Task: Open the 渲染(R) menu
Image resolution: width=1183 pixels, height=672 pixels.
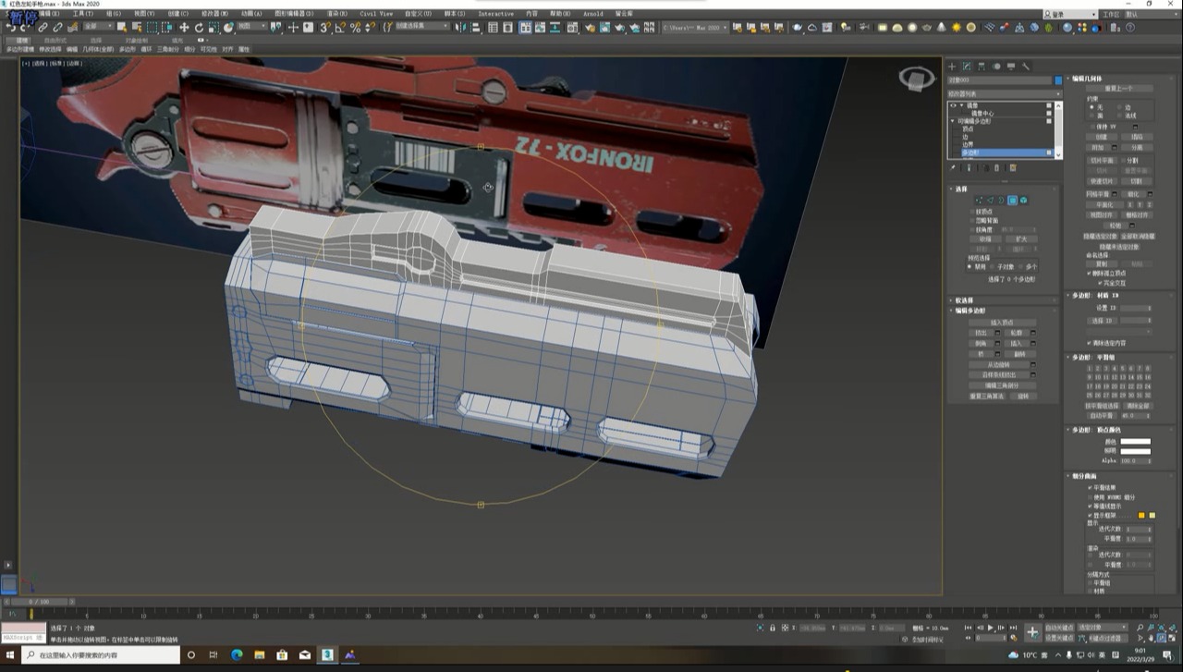Action: tap(337, 14)
